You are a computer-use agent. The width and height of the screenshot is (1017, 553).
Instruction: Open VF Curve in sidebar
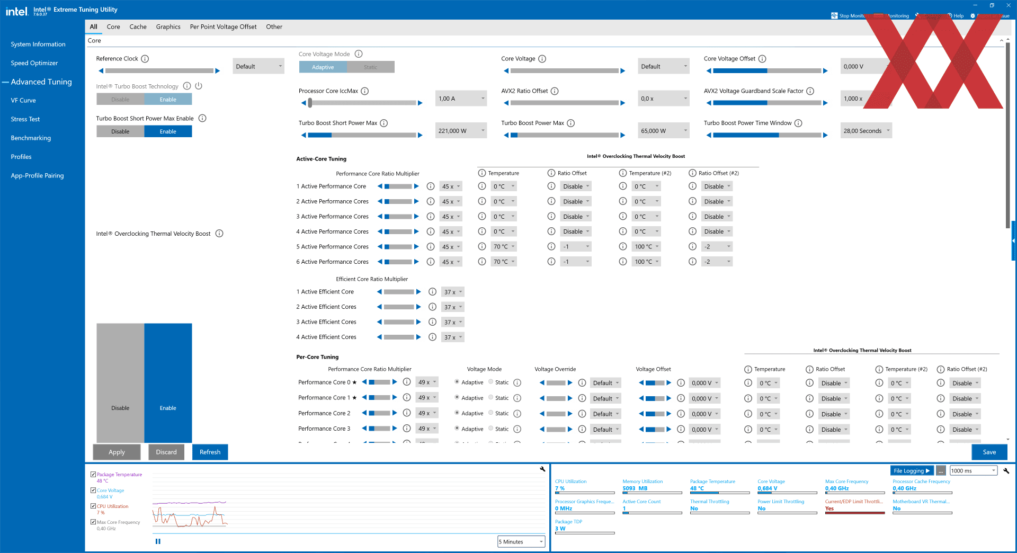coord(23,100)
